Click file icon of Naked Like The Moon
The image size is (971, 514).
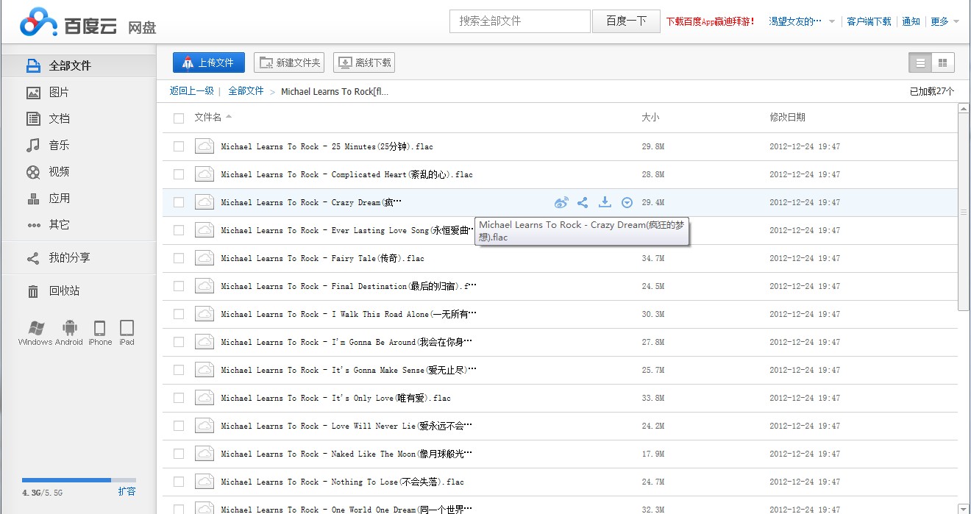coord(204,454)
